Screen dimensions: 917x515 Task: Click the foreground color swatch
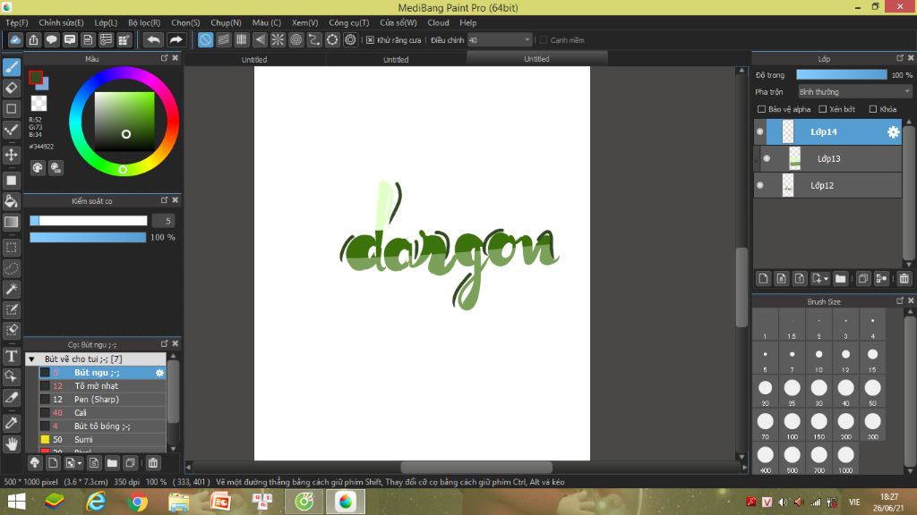click(x=36, y=78)
